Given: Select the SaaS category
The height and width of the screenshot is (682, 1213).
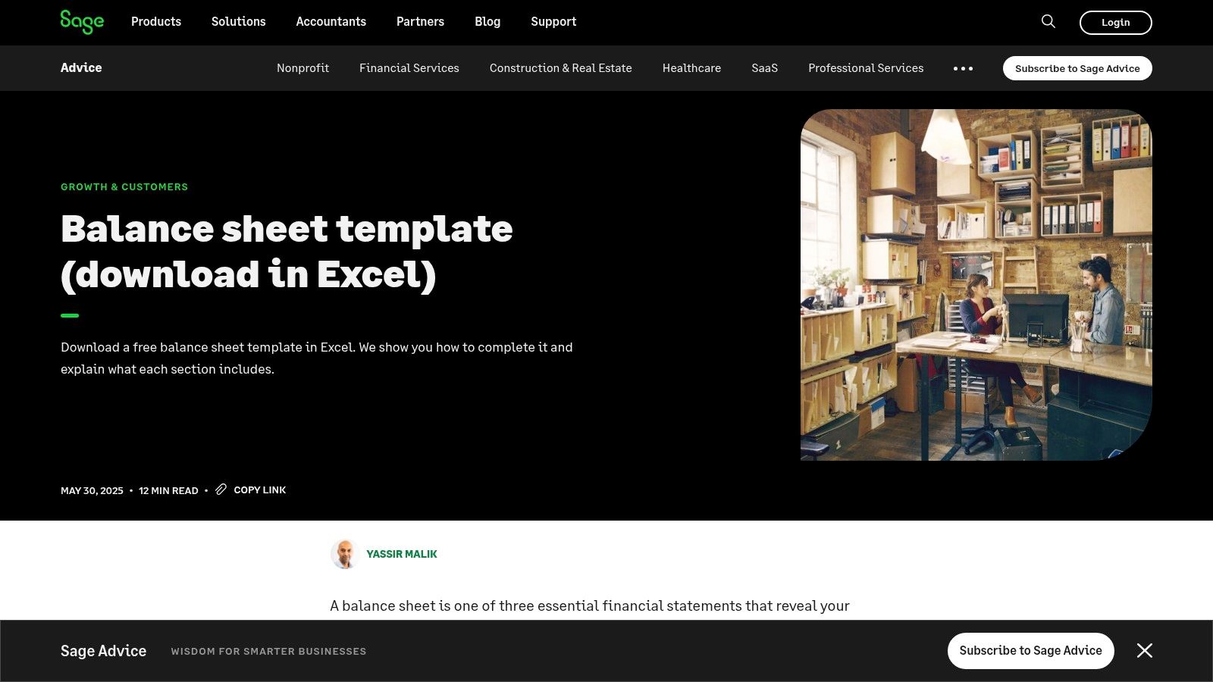Looking at the screenshot, I should pyautogui.click(x=764, y=68).
